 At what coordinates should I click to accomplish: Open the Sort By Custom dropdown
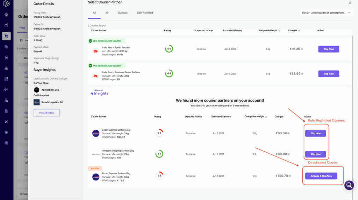click(325, 13)
